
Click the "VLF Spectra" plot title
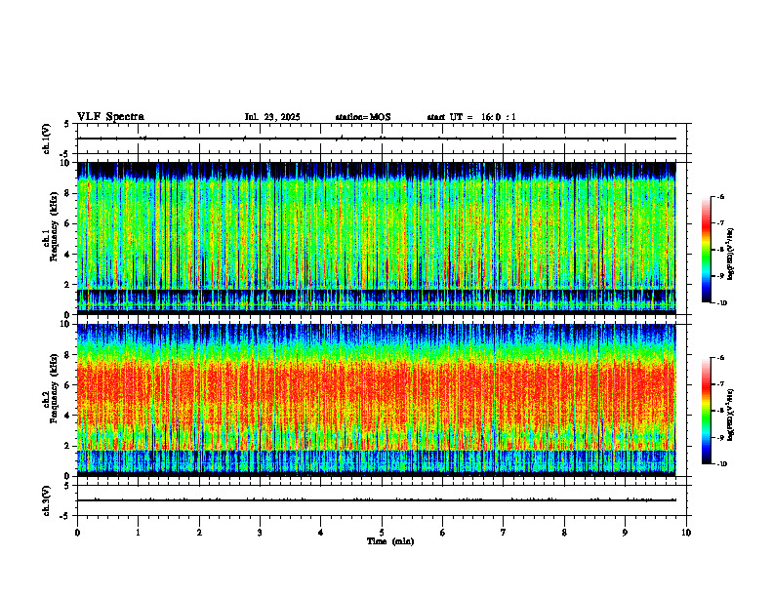pyautogui.click(x=110, y=117)
